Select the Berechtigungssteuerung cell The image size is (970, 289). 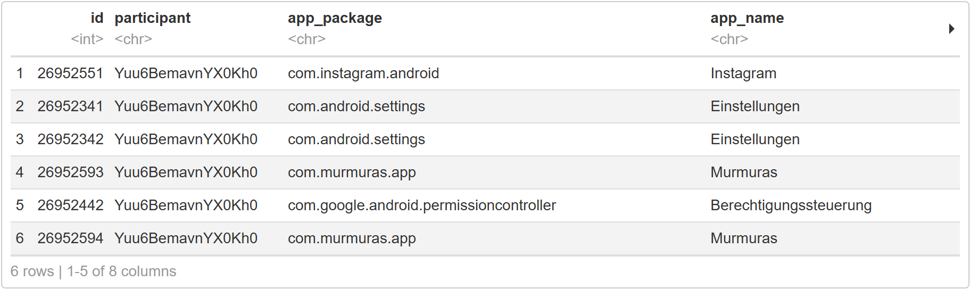pyautogui.click(x=791, y=205)
